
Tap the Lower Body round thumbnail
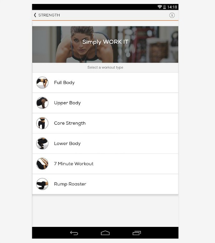(x=42, y=143)
